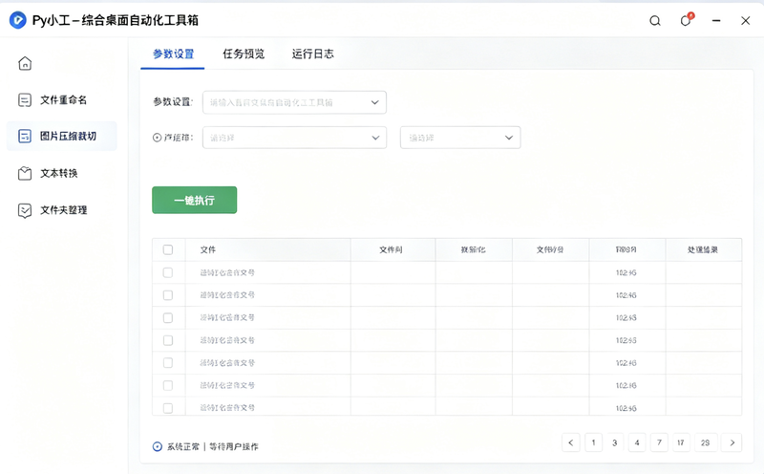Select the radio circle beside second form row
Viewport: 764px width, 474px height.
click(x=157, y=138)
